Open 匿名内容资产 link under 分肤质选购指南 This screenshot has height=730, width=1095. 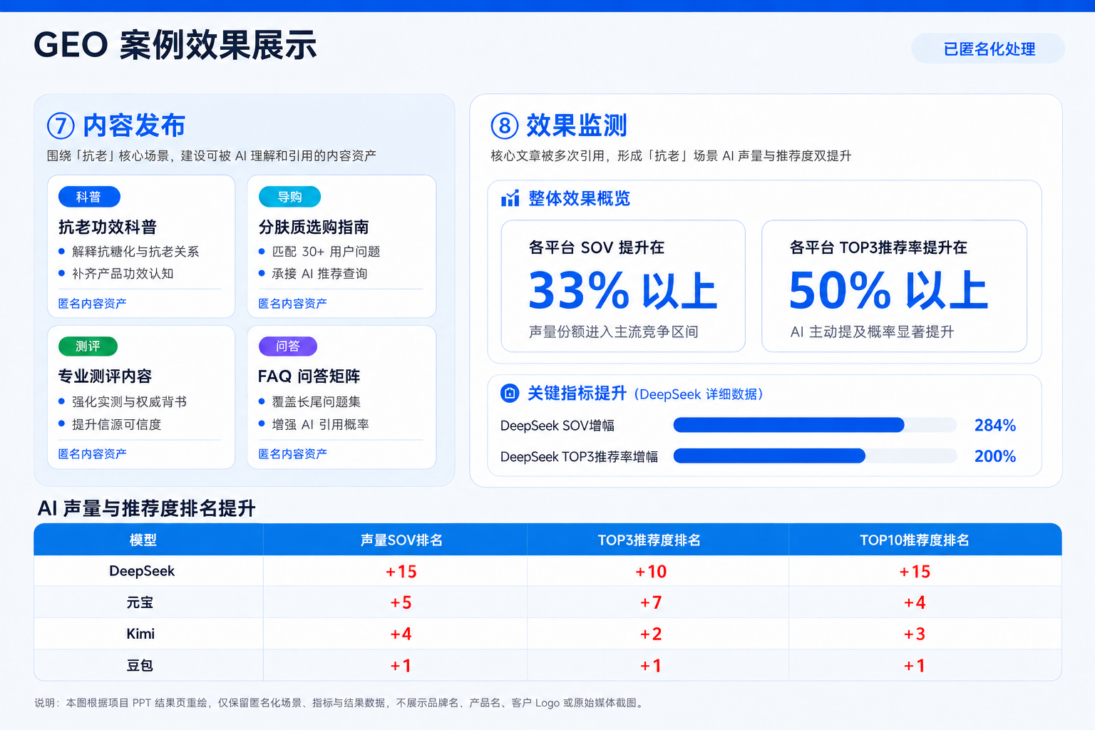(293, 304)
